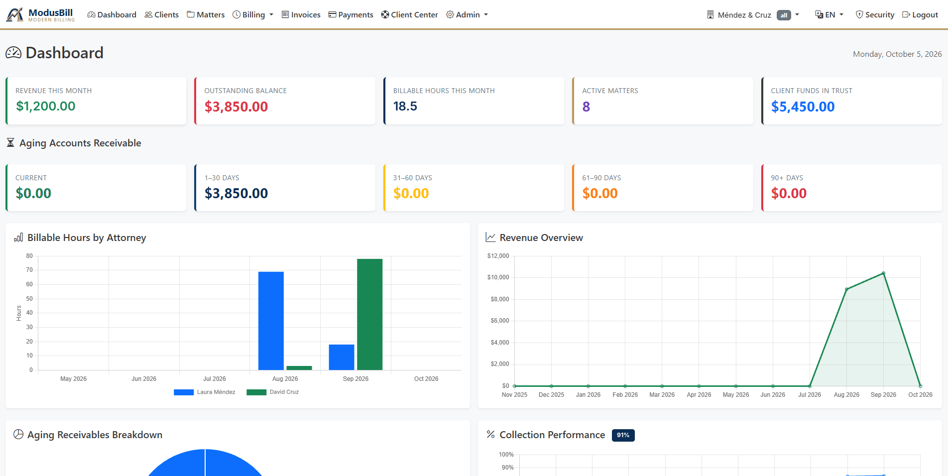
Task: Click the Admin gear icon
Action: pos(450,15)
